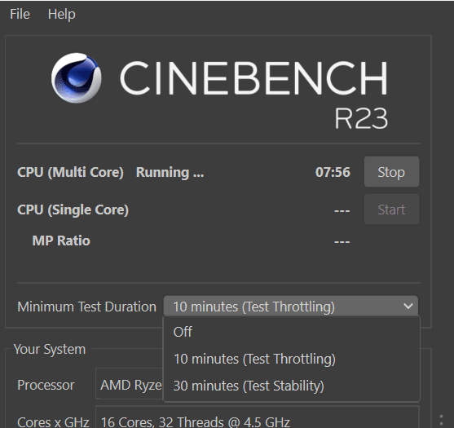
Task: Select the Off option in the duration list
Action: (x=292, y=332)
